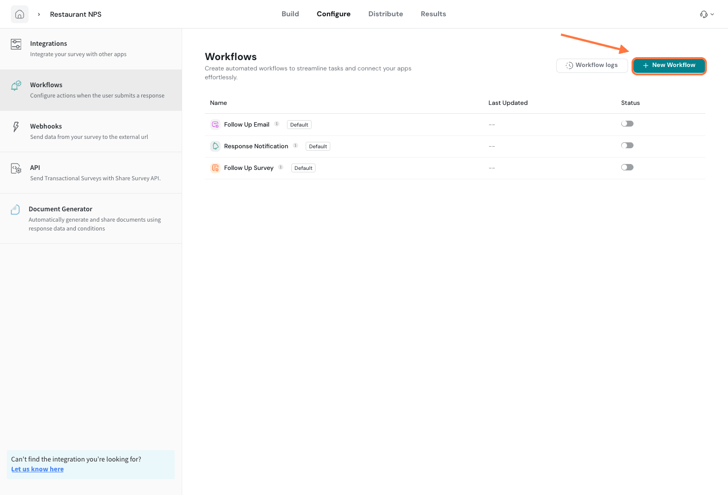The width and height of the screenshot is (728, 495).
Task: Click the Workflows bell icon in sidebar
Action: point(16,86)
